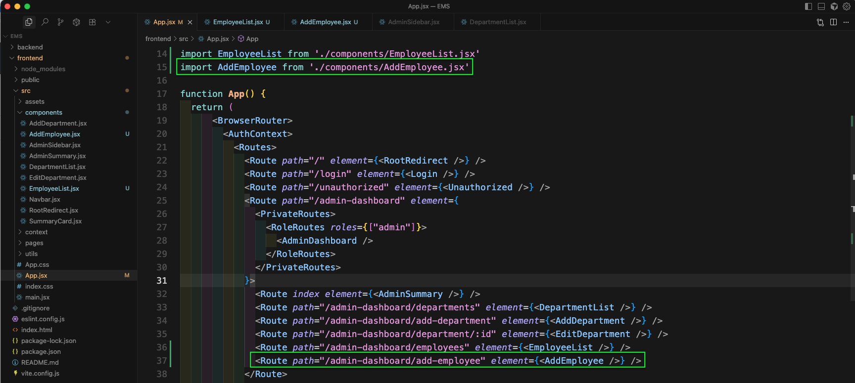Open package.json in the file tree
Viewport: 855px width, 383px height.
pos(41,351)
